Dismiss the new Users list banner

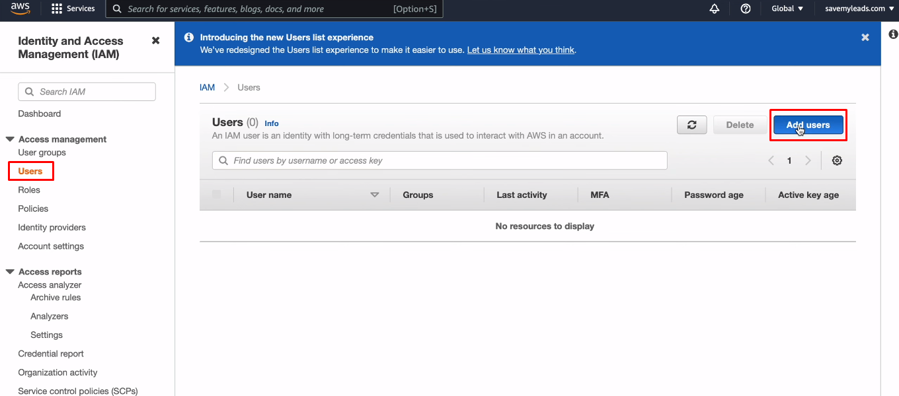tap(865, 38)
